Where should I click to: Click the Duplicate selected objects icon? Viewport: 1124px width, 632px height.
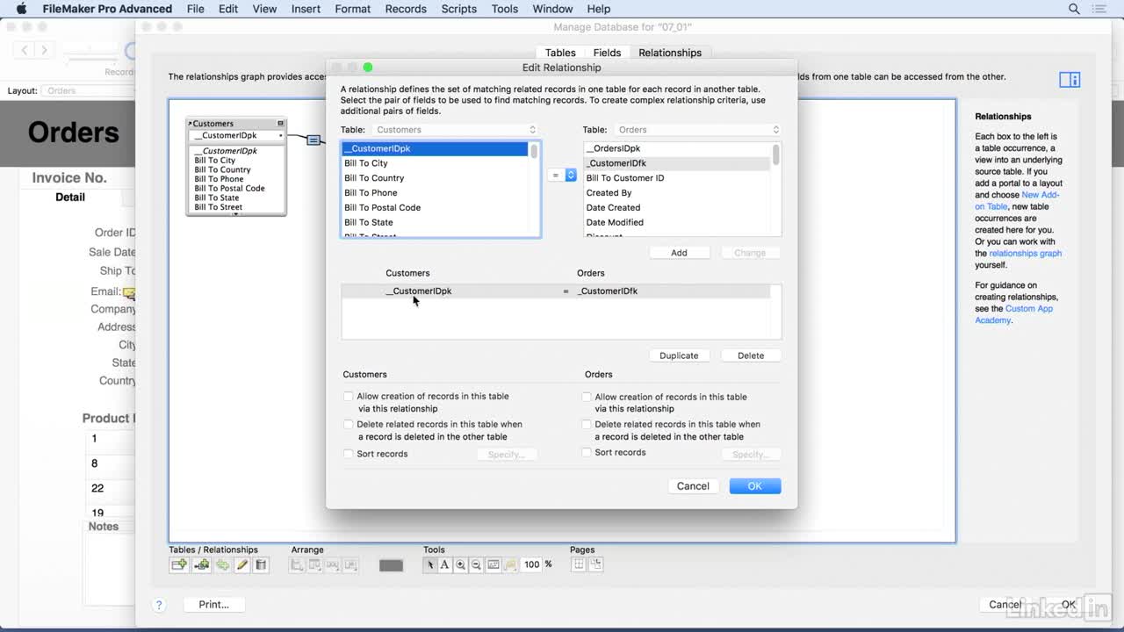[x=222, y=565]
